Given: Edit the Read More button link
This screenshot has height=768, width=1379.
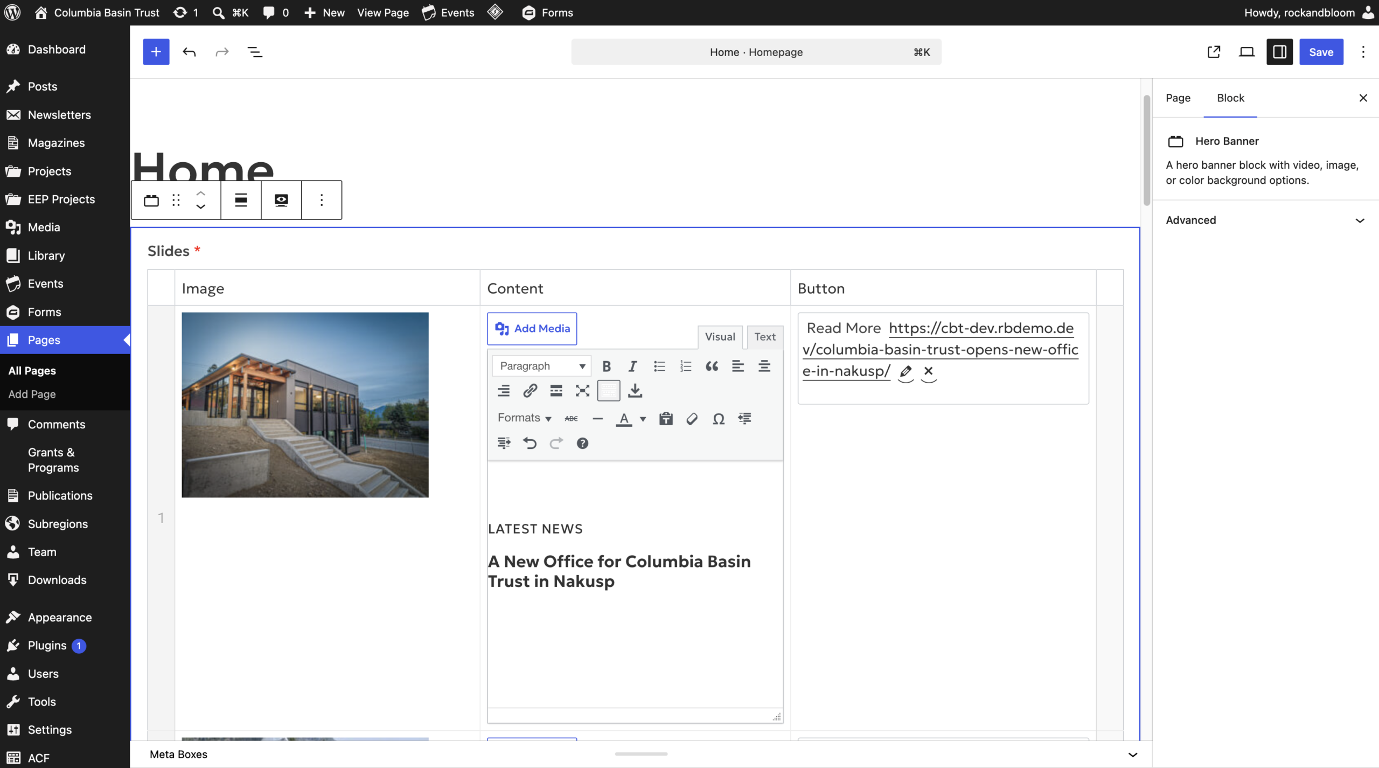Looking at the screenshot, I should coord(906,371).
